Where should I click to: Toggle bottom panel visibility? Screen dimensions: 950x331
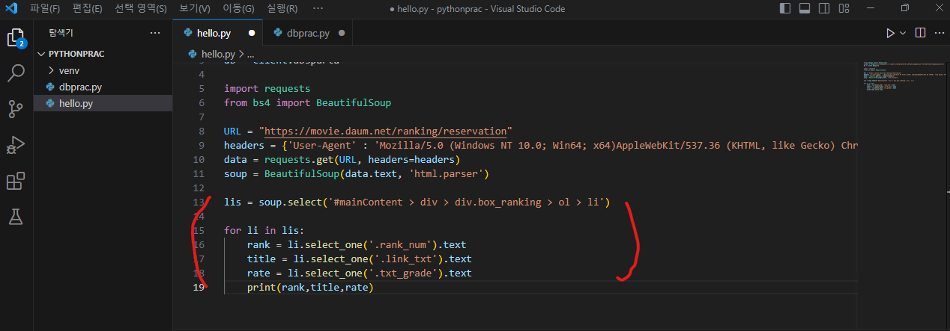click(x=805, y=9)
